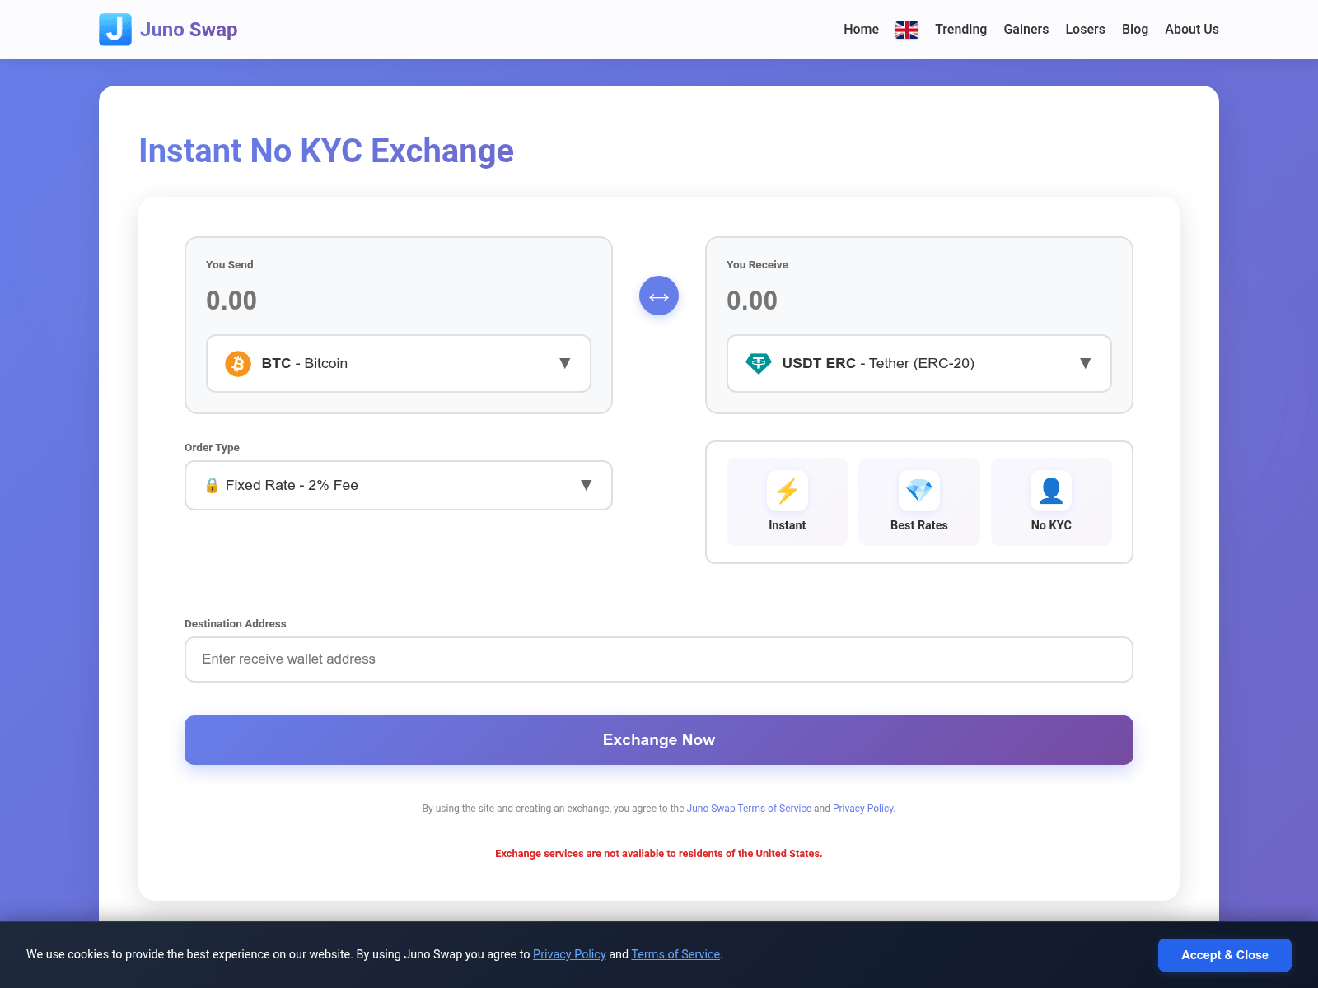The image size is (1318, 988).
Task: Click the red United States residents notice
Action: coord(659,854)
